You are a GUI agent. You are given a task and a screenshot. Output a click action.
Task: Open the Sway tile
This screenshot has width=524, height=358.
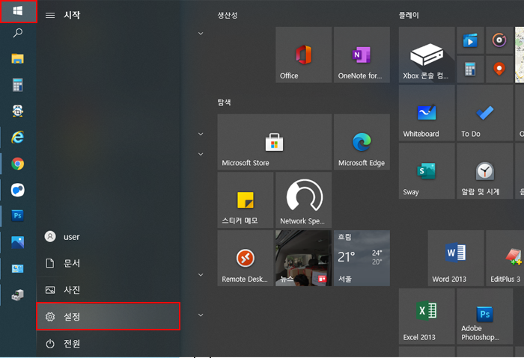(x=427, y=171)
